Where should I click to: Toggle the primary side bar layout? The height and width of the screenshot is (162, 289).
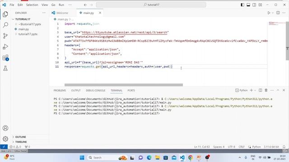click(242, 5)
